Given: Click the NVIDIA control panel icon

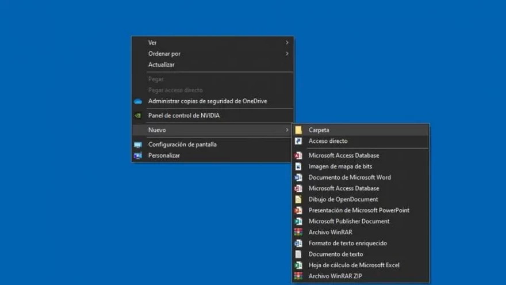Looking at the screenshot, I should point(138,115).
